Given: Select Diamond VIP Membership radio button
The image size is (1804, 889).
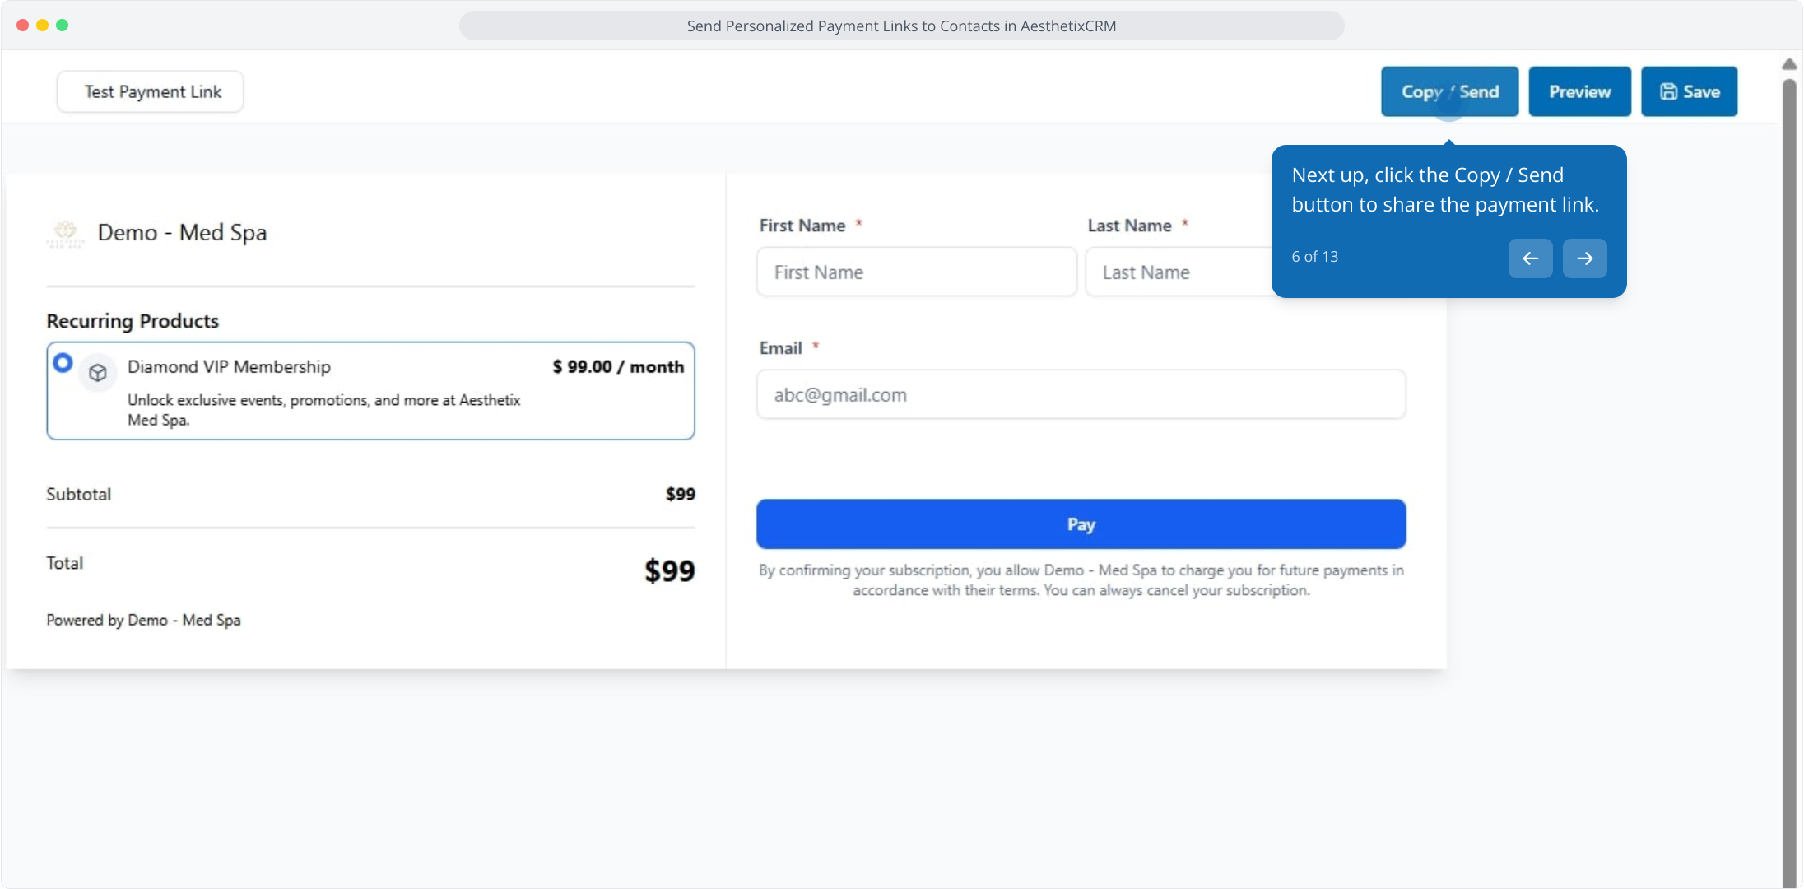Looking at the screenshot, I should (63, 363).
